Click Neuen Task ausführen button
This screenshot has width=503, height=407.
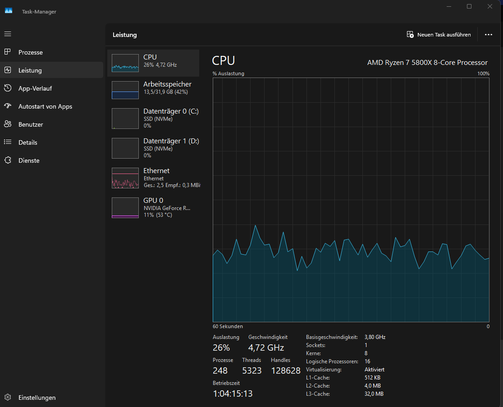pos(439,35)
